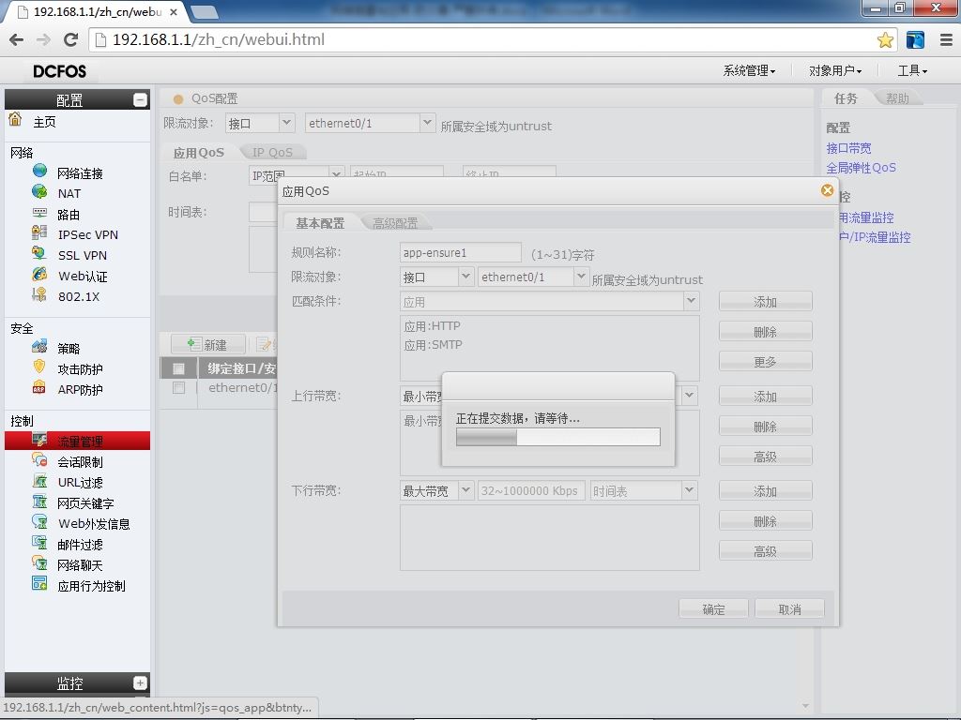Click the 攻击防护 shield icon
961x720 pixels.
point(39,367)
